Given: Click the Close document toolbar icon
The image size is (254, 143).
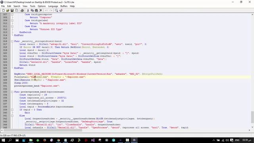Looking at the screenshot, I should tap(17, 10).
